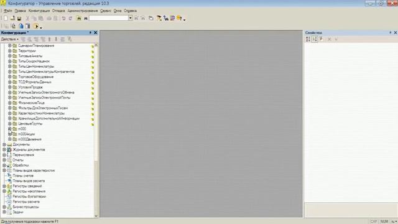Click the Регистры сведений node icon
Viewport: 398px width, 224px height.
click(x=9, y=186)
